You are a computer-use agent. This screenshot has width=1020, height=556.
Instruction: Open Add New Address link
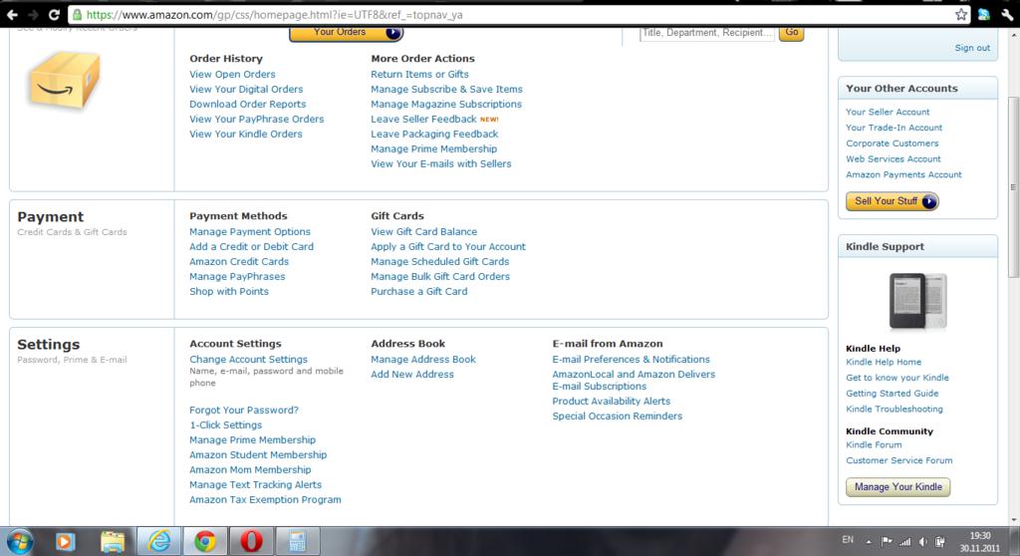click(412, 375)
